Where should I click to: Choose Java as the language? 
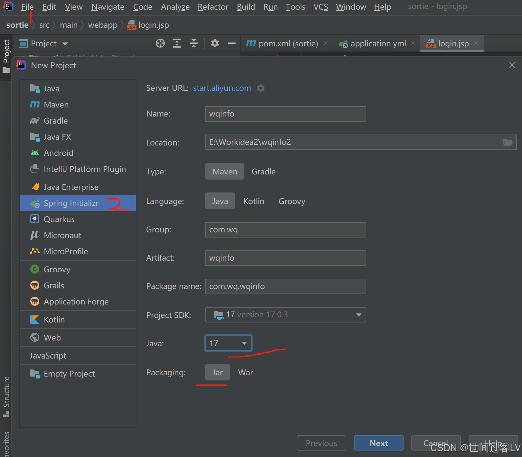pyautogui.click(x=220, y=201)
